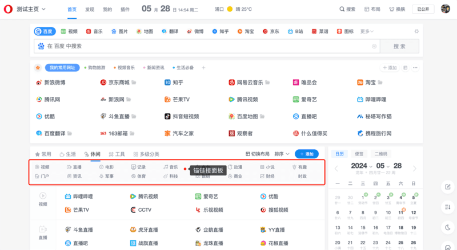The width and height of the screenshot is (457, 250).
Task: Open search box settings gear
Action: pos(416,31)
